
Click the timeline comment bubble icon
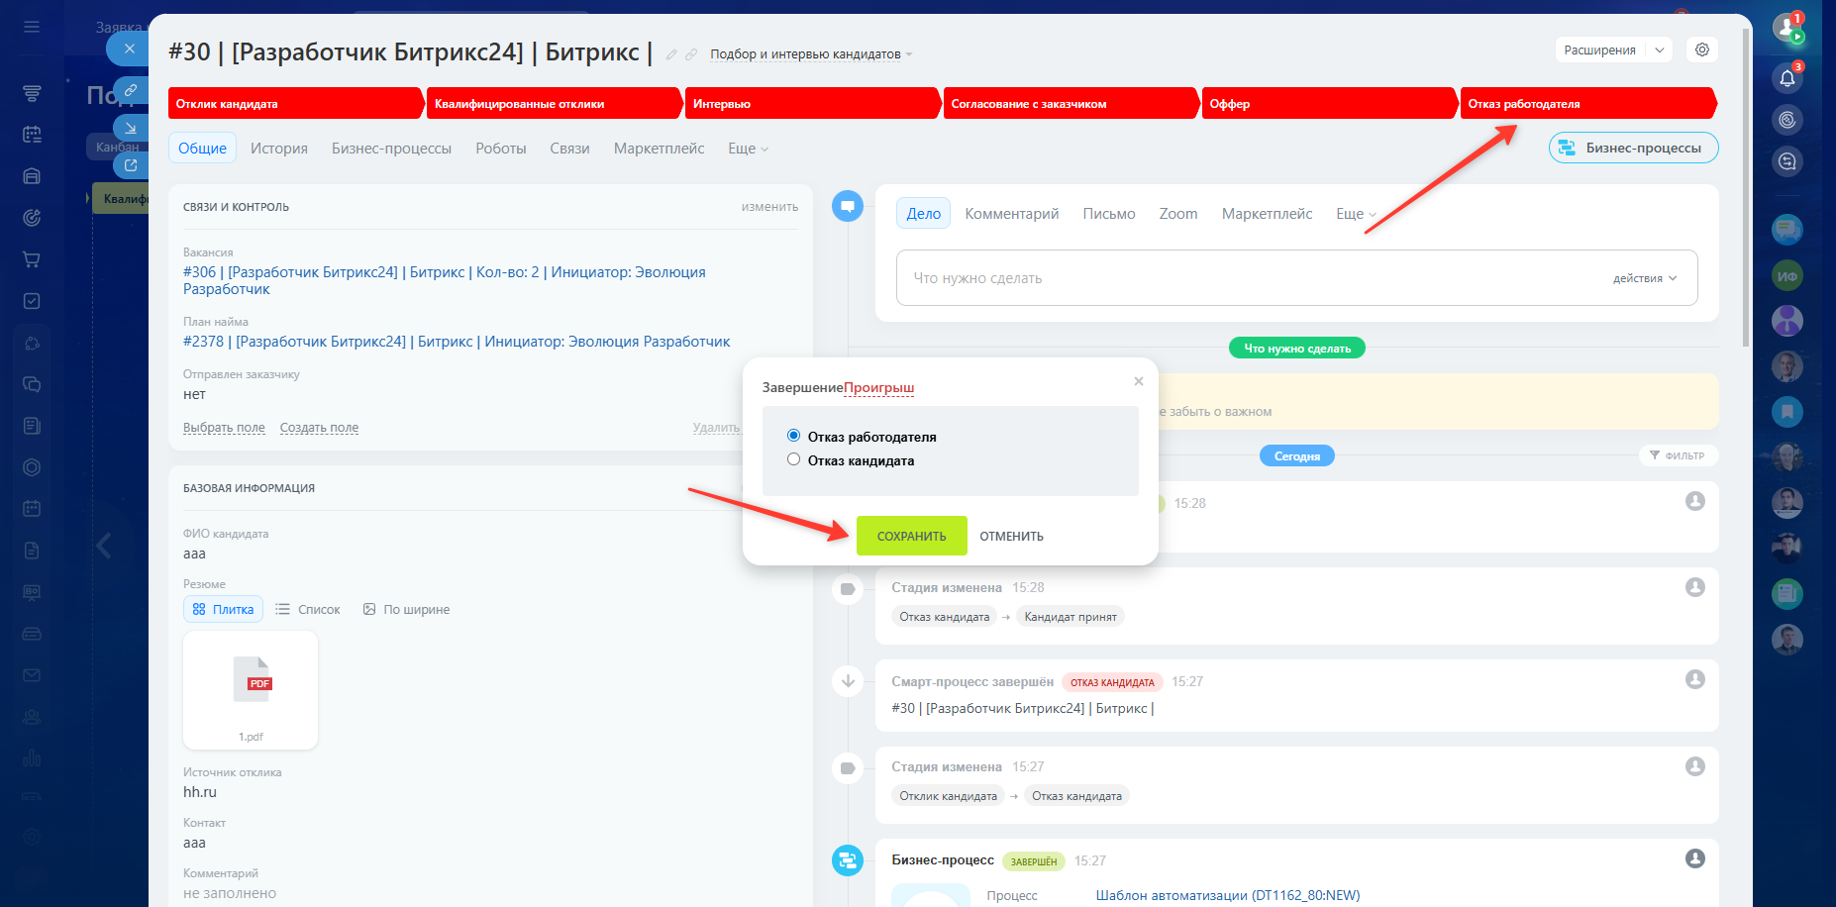(x=848, y=206)
